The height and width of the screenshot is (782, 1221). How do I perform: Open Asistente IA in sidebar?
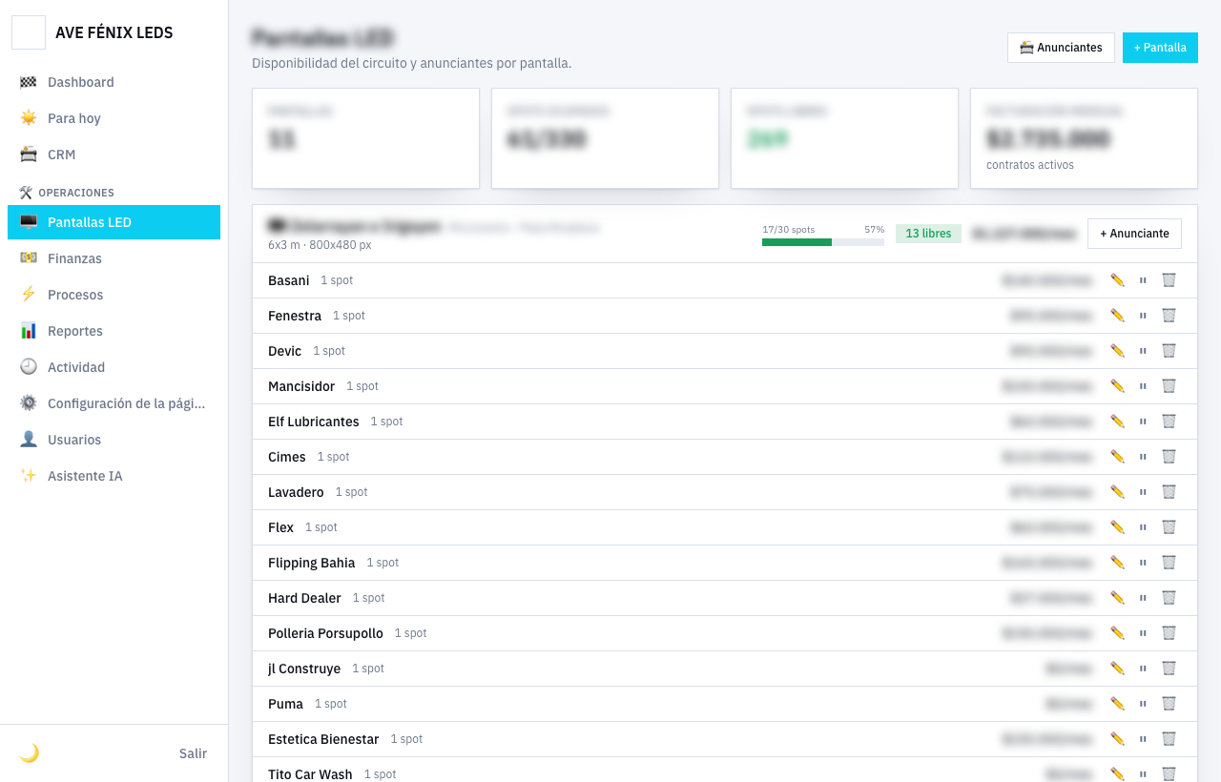pos(114,476)
